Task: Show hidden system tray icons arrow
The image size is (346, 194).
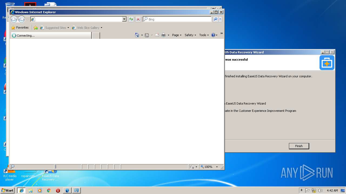Action: click(301, 190)
